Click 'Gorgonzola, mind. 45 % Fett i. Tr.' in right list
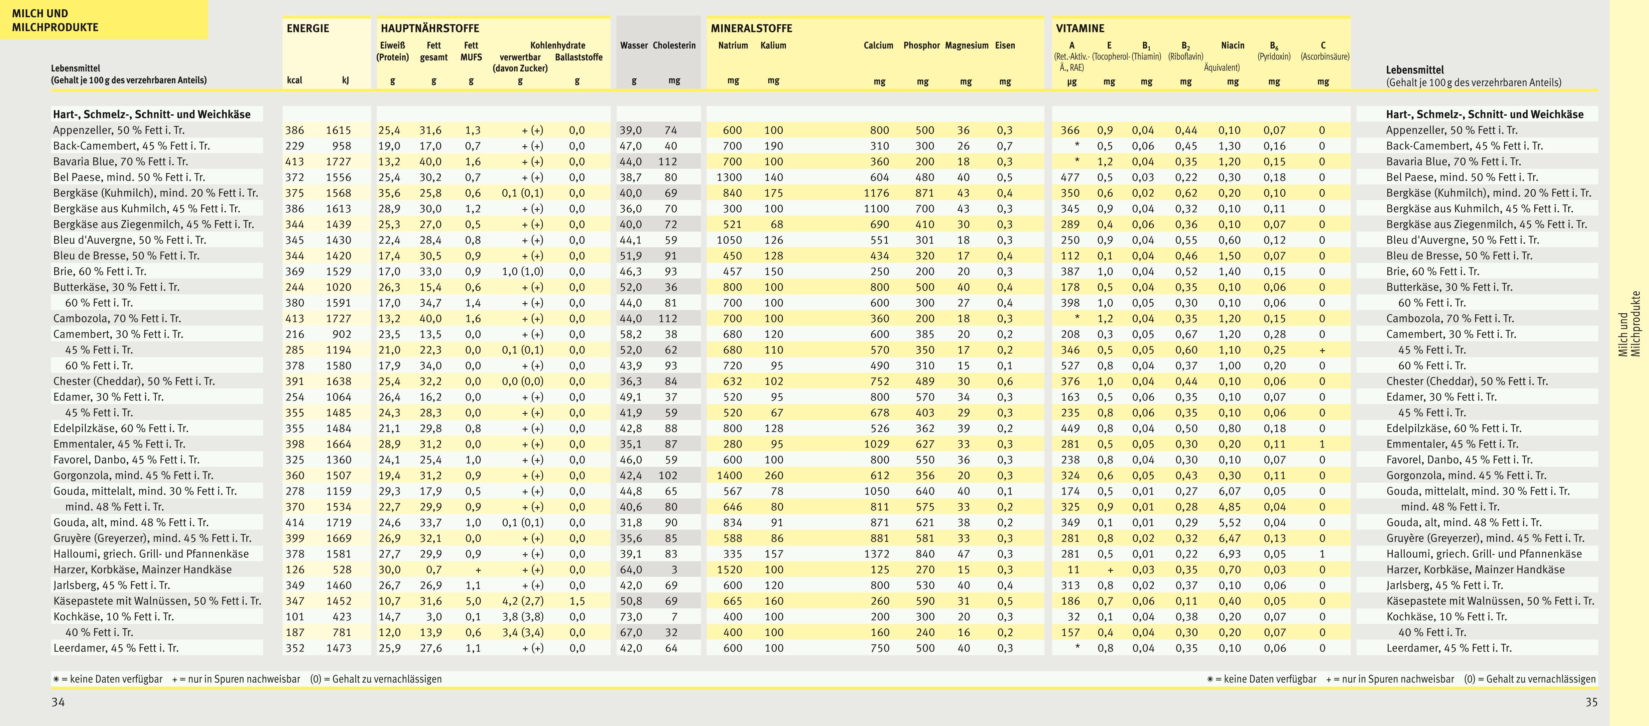This screenshot has width=1649, height=726. pos(1466,476)
